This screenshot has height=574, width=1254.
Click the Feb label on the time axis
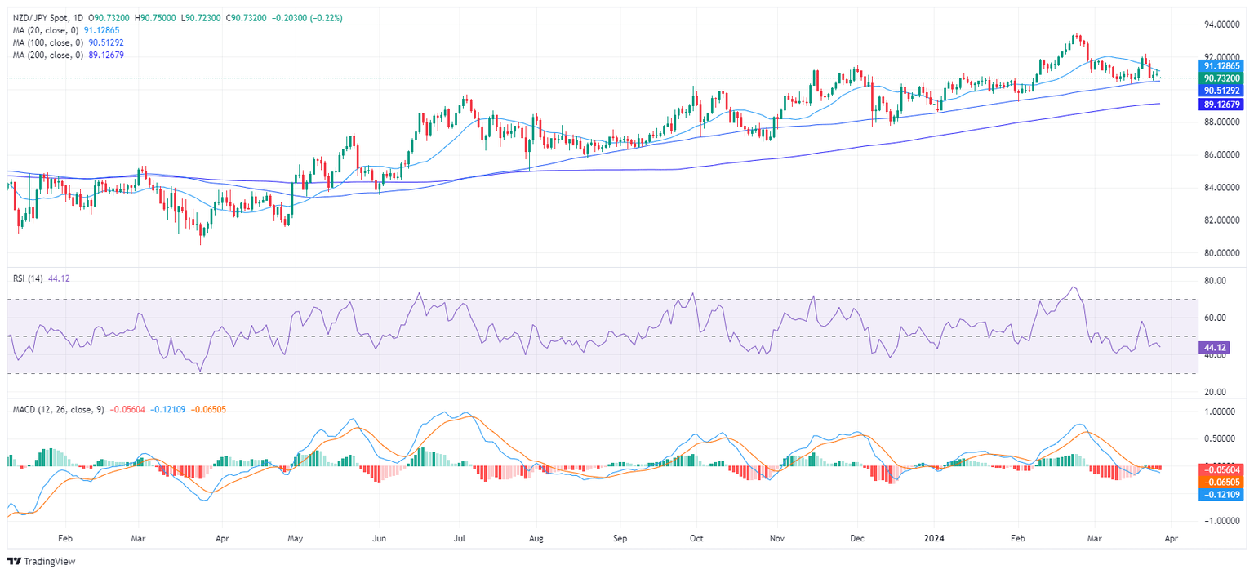[65, 540]
